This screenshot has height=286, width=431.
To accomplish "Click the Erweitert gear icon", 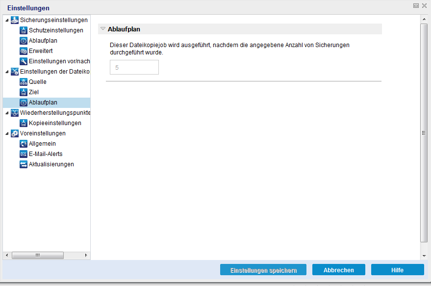I will click(24, 51).
